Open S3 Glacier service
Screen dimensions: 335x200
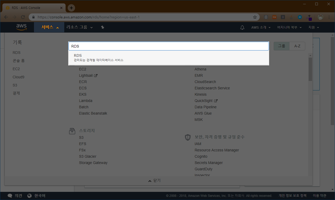pyautogui.click(x=88, y=156)
